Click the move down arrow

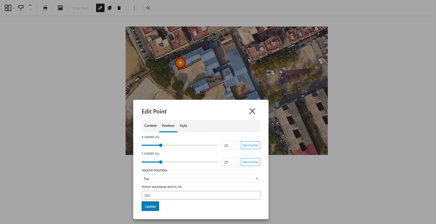pyautogui.click(x=30, y=10)
